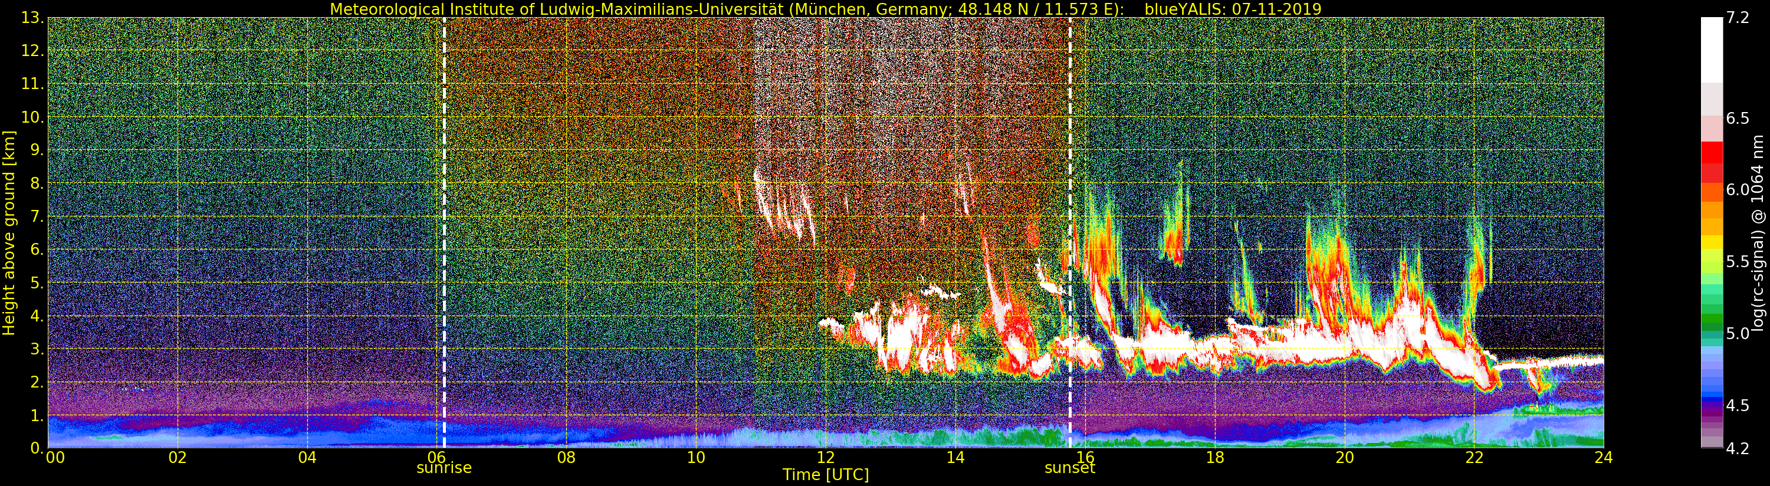Click the white dashed sunrise line
Screen dimensions: 1770x486
pyautogui.click(x=444, y=232)
